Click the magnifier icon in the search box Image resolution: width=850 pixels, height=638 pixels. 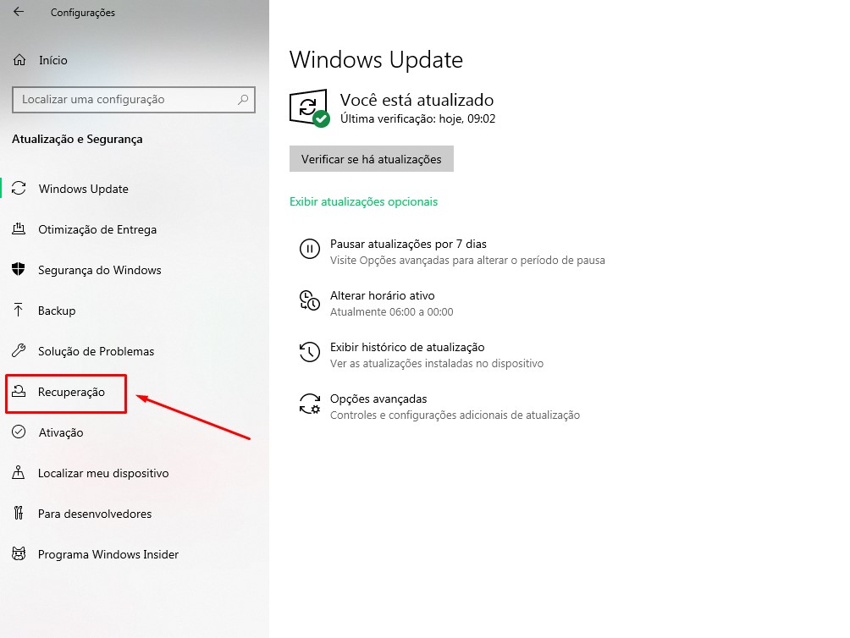click(243, 100)
